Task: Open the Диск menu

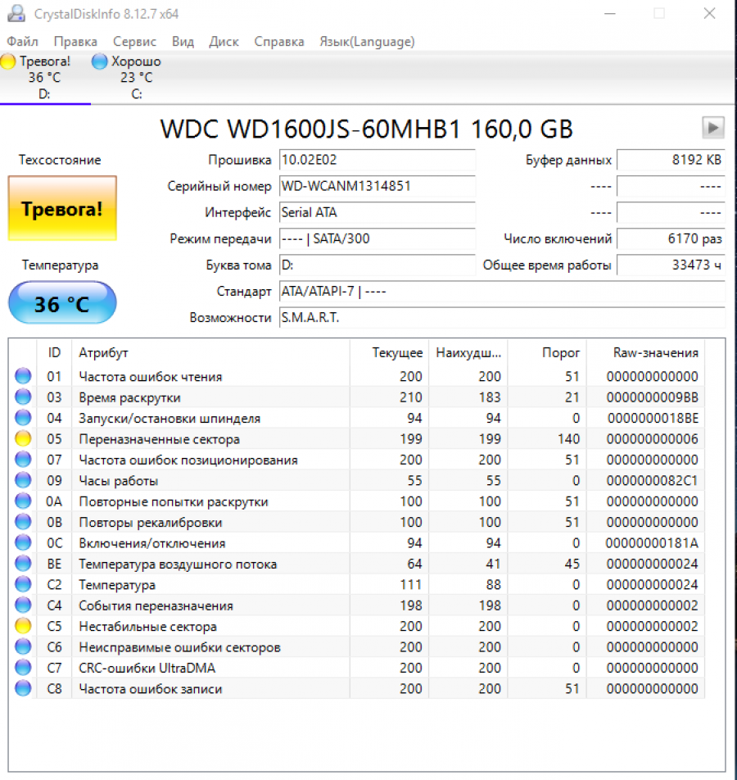Action: pyautogui.click(x=224, y=41)
